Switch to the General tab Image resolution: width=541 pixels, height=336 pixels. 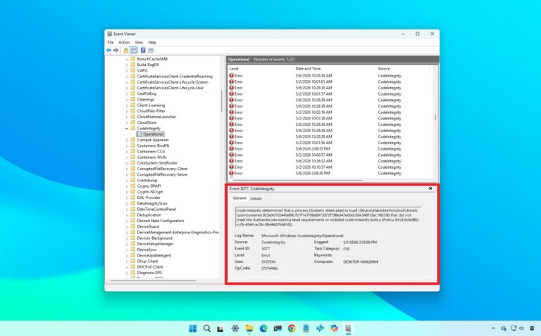240,198
